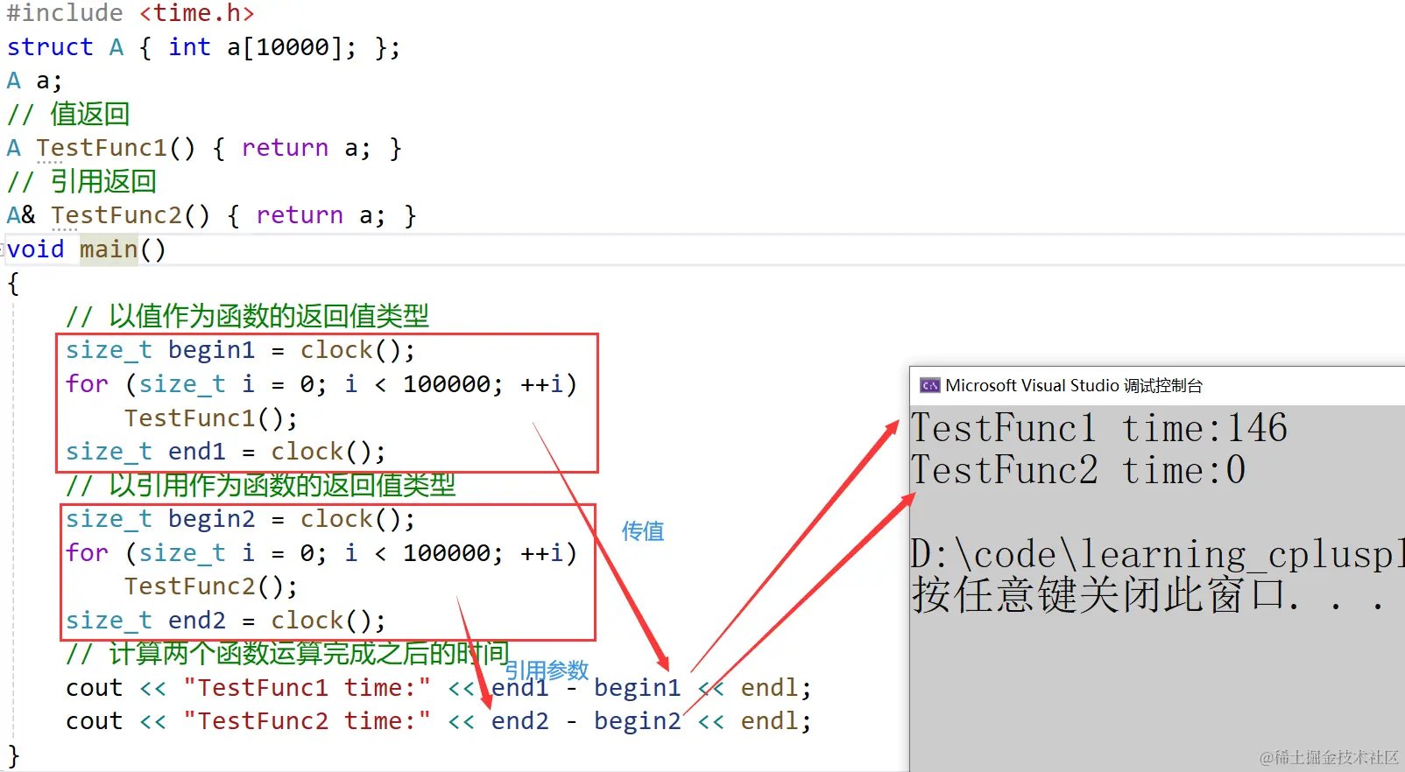Click the string "TestFunc2 time:" in cout

307,721
